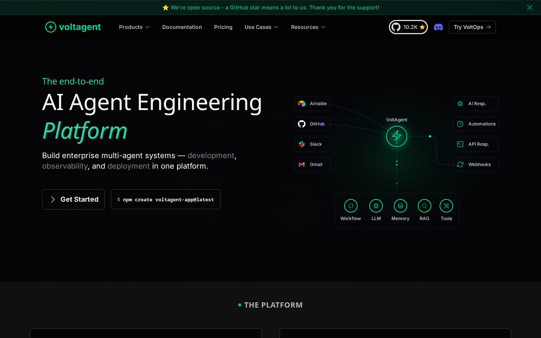Click the Automations clock icon
Viewport: 541px width, 338px height.
tap(460, 124)
